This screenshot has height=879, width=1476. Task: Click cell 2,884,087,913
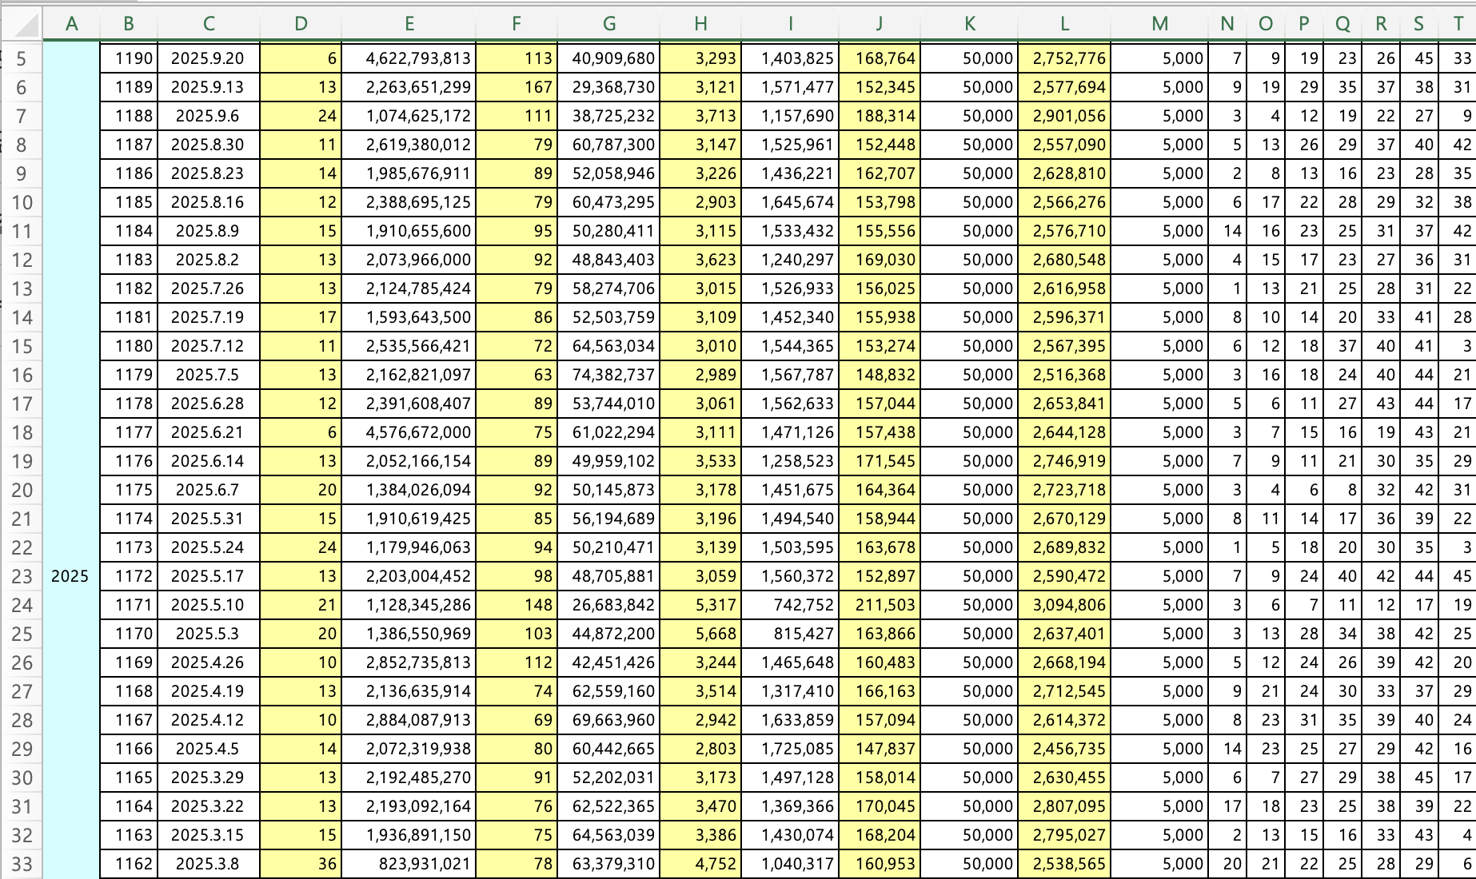409,720
